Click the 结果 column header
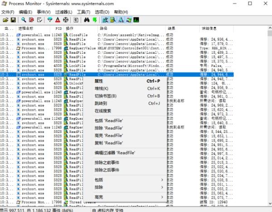Image resolution: width=272 pixels, height=212 pixels. 182,28
